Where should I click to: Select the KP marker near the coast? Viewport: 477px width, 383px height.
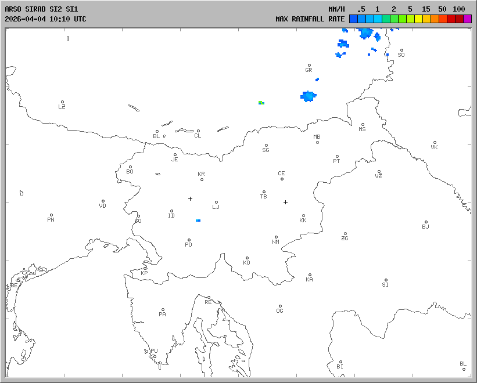(145, 268)
